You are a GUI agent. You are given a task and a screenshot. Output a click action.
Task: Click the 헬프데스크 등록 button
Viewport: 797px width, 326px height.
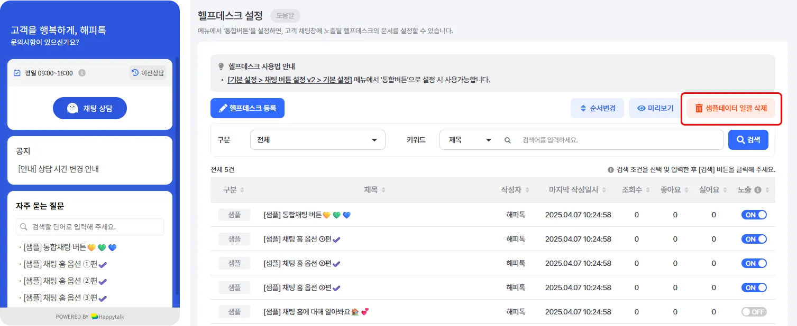click(247, 108)
